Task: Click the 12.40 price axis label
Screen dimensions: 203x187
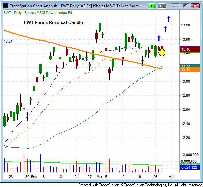Action: coord(186,124)
